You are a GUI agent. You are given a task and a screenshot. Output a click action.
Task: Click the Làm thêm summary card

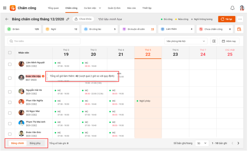(176, 29)
